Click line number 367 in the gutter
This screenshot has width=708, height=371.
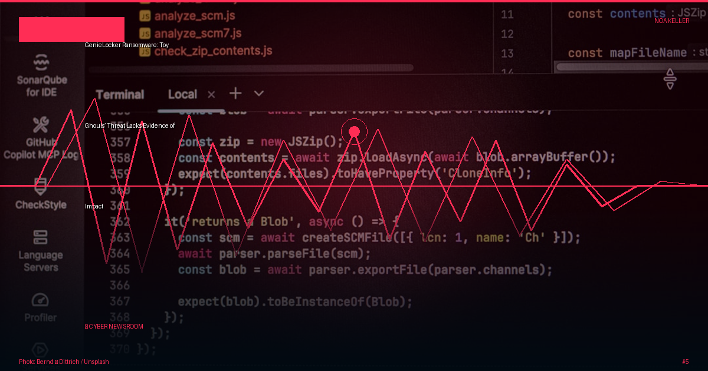[x=120, y=301]
